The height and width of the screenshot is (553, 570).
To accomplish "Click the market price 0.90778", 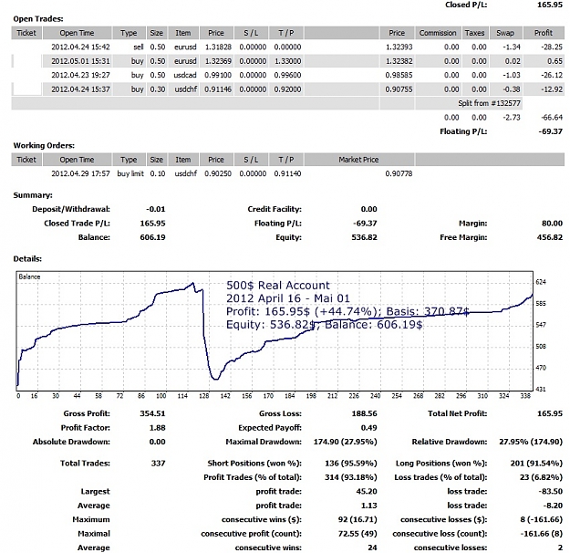I will 399,173.
